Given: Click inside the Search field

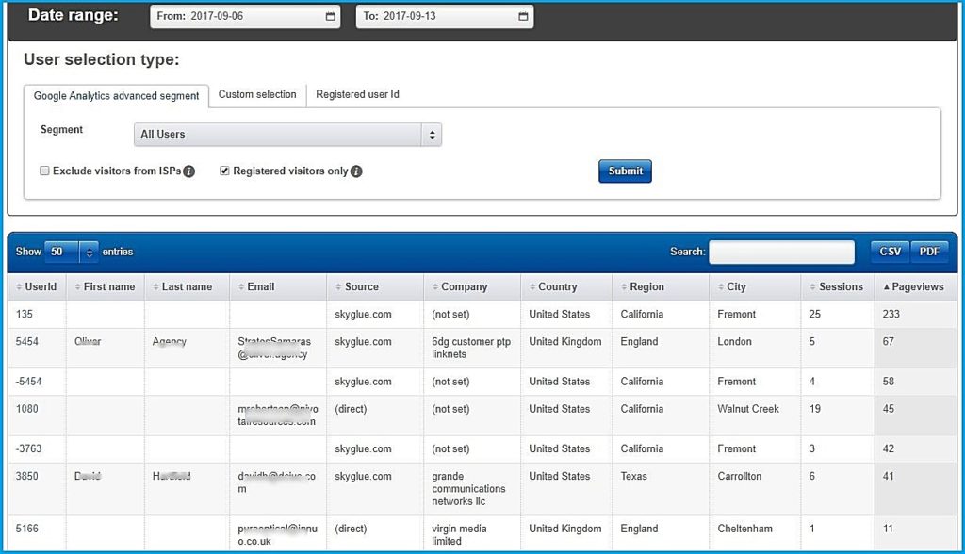Looking at the screenshot, I should click(782, 252).
